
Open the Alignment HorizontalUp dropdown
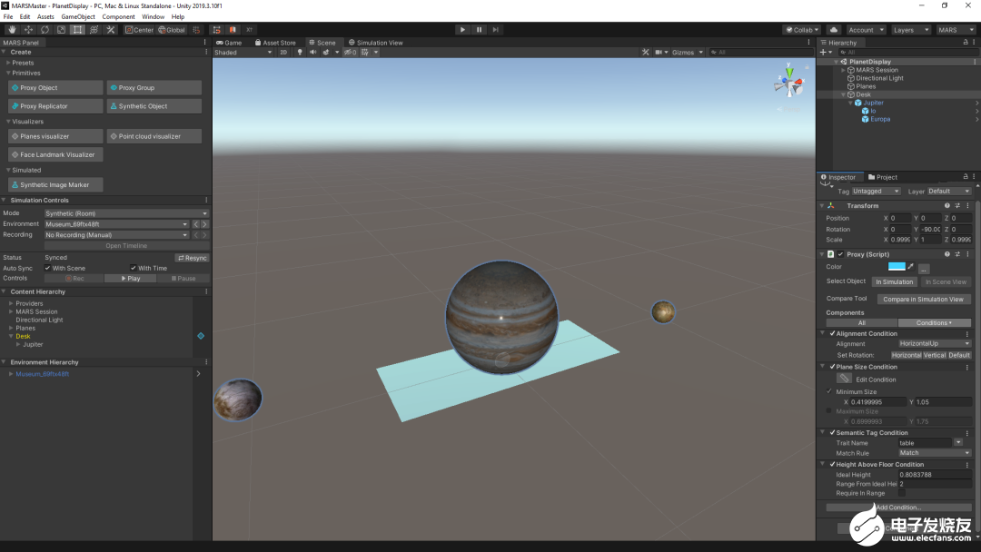pos(934,344)
